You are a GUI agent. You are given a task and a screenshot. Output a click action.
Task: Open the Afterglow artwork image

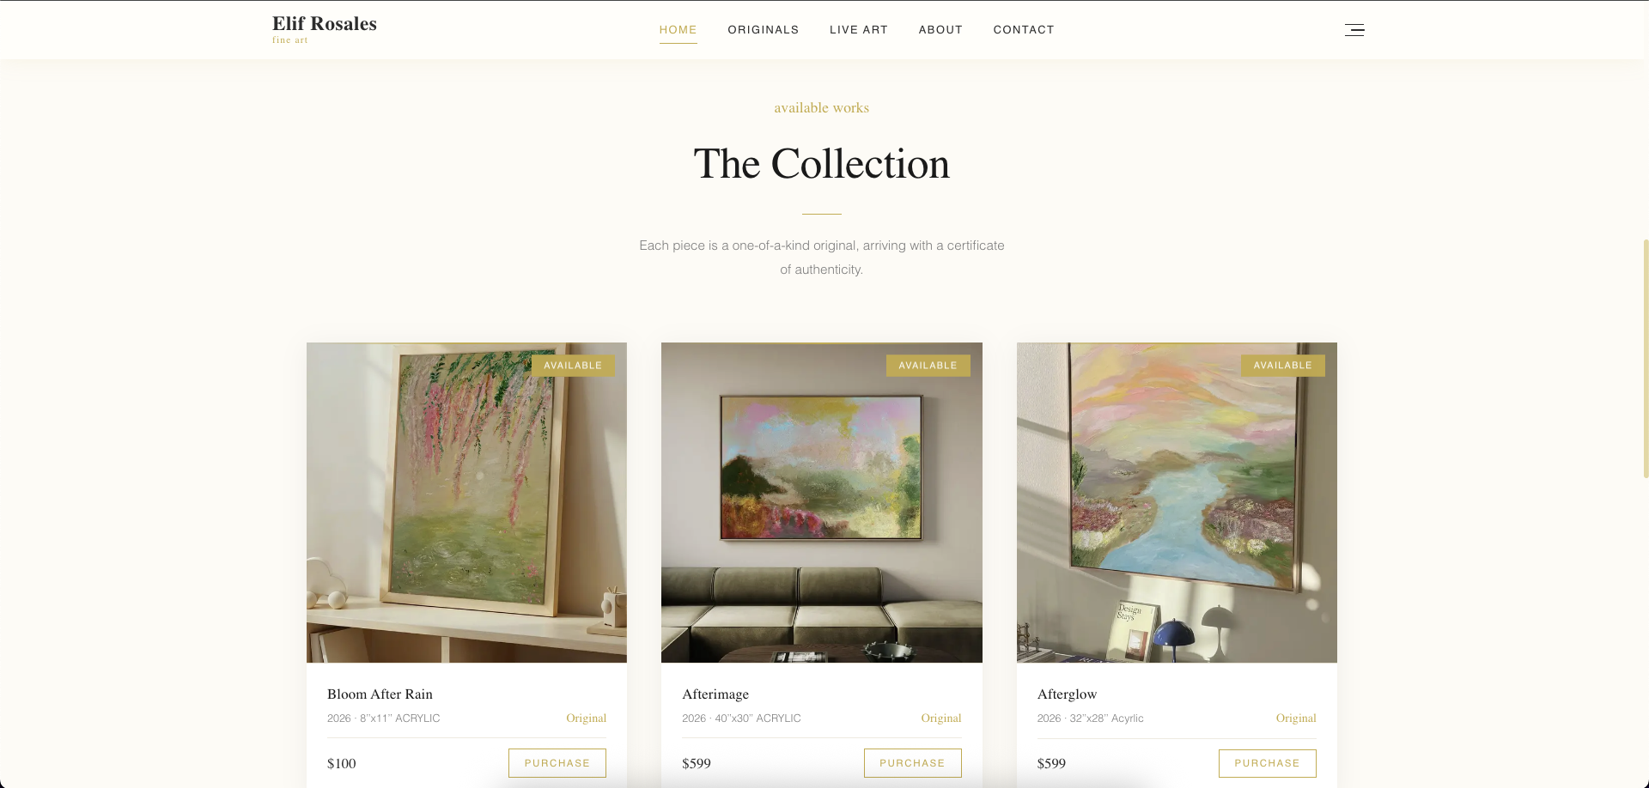1177,503
